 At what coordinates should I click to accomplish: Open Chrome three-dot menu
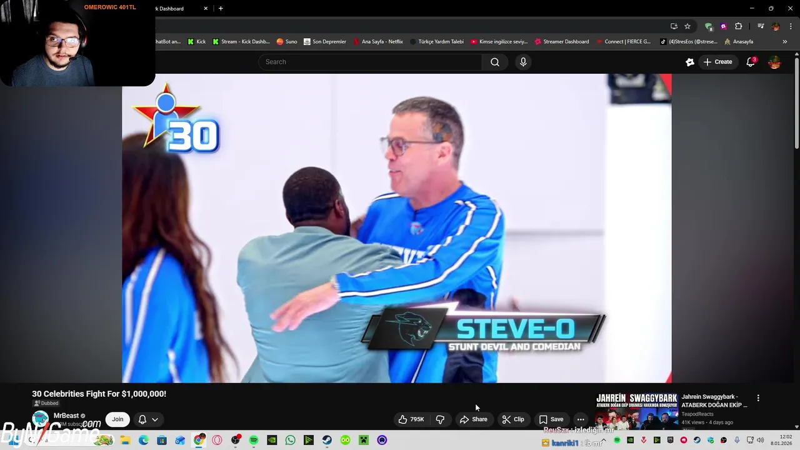[x=791, y=26]
